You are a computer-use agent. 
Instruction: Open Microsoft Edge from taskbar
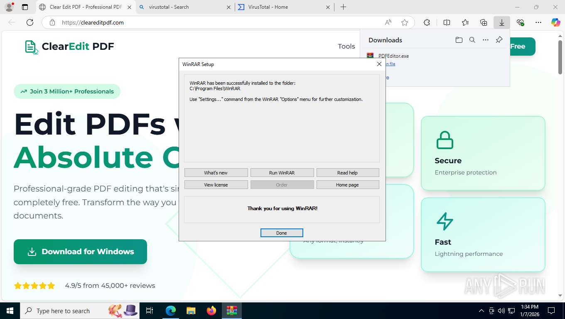[x=171, y=311]
